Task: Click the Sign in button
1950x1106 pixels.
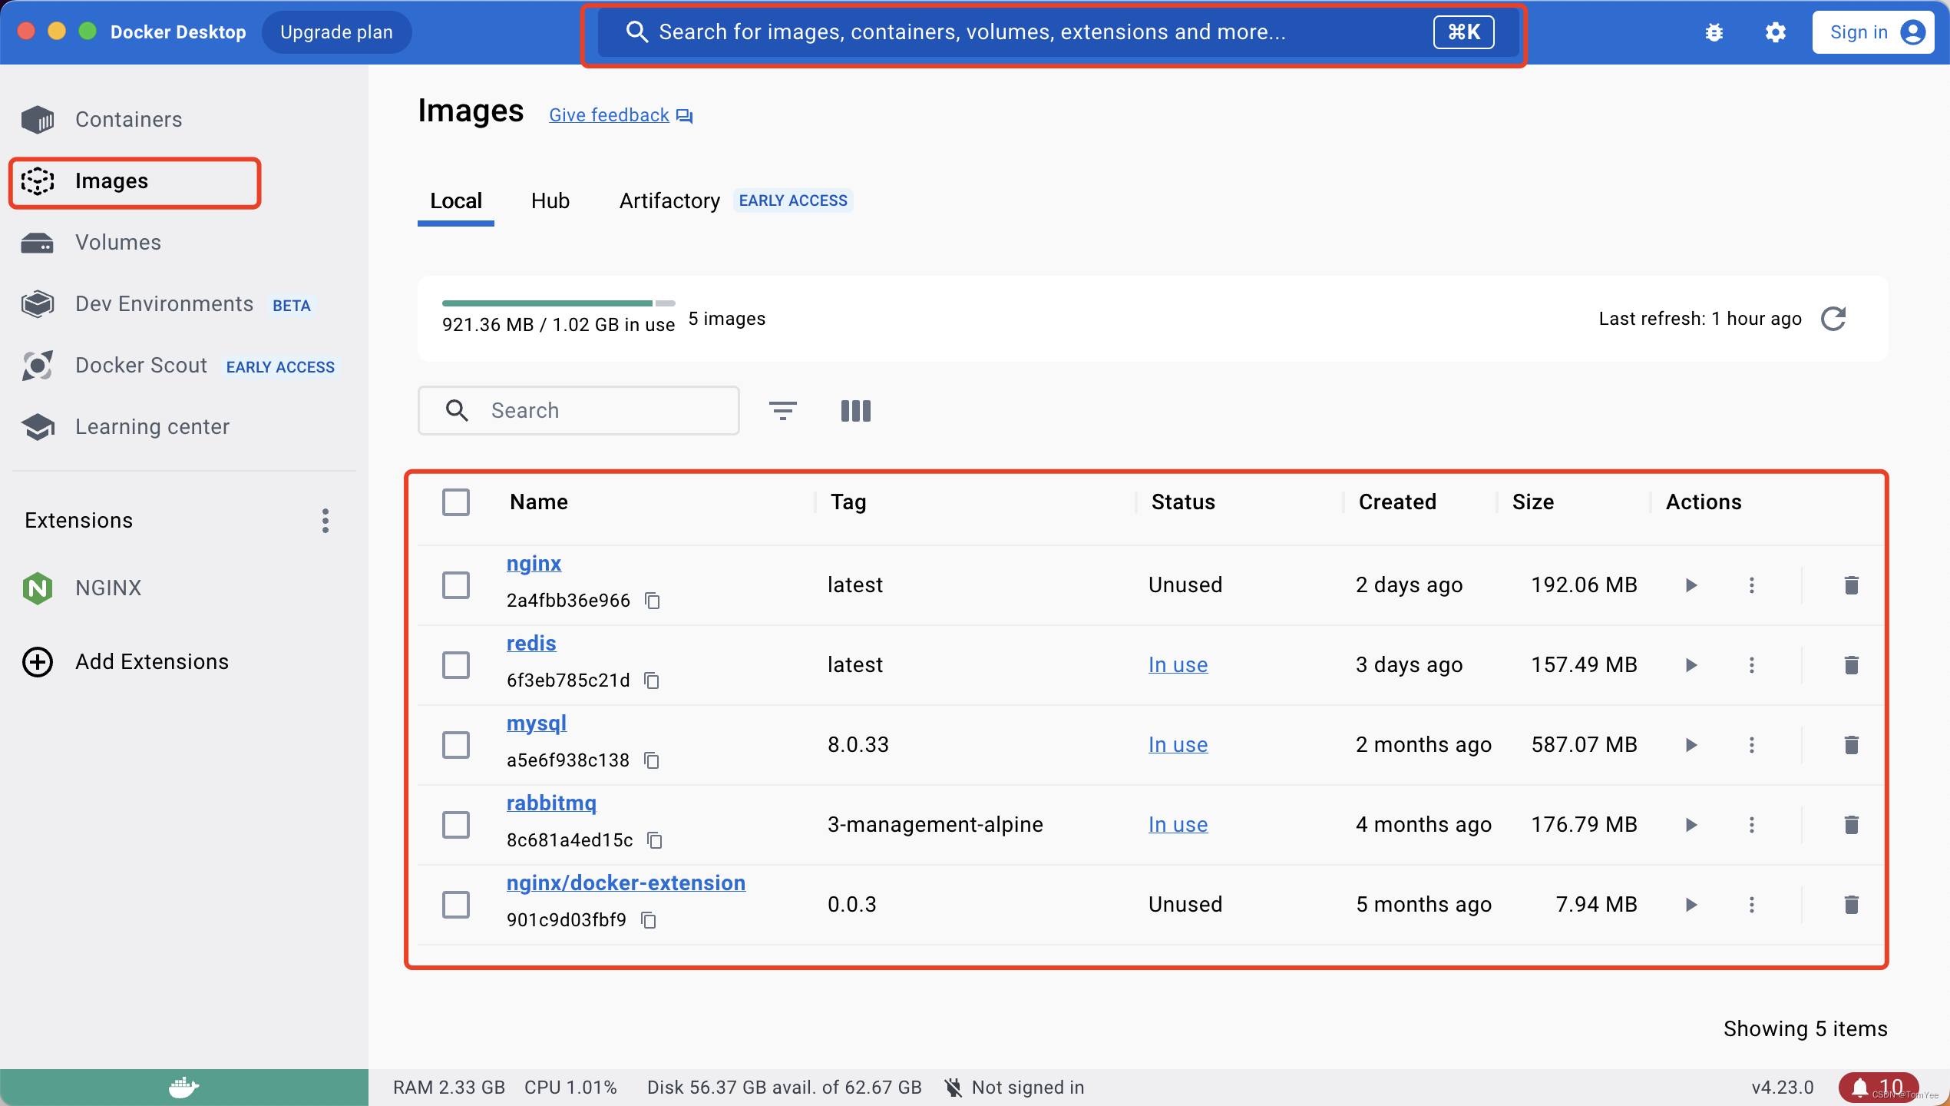Action: 1873,32
